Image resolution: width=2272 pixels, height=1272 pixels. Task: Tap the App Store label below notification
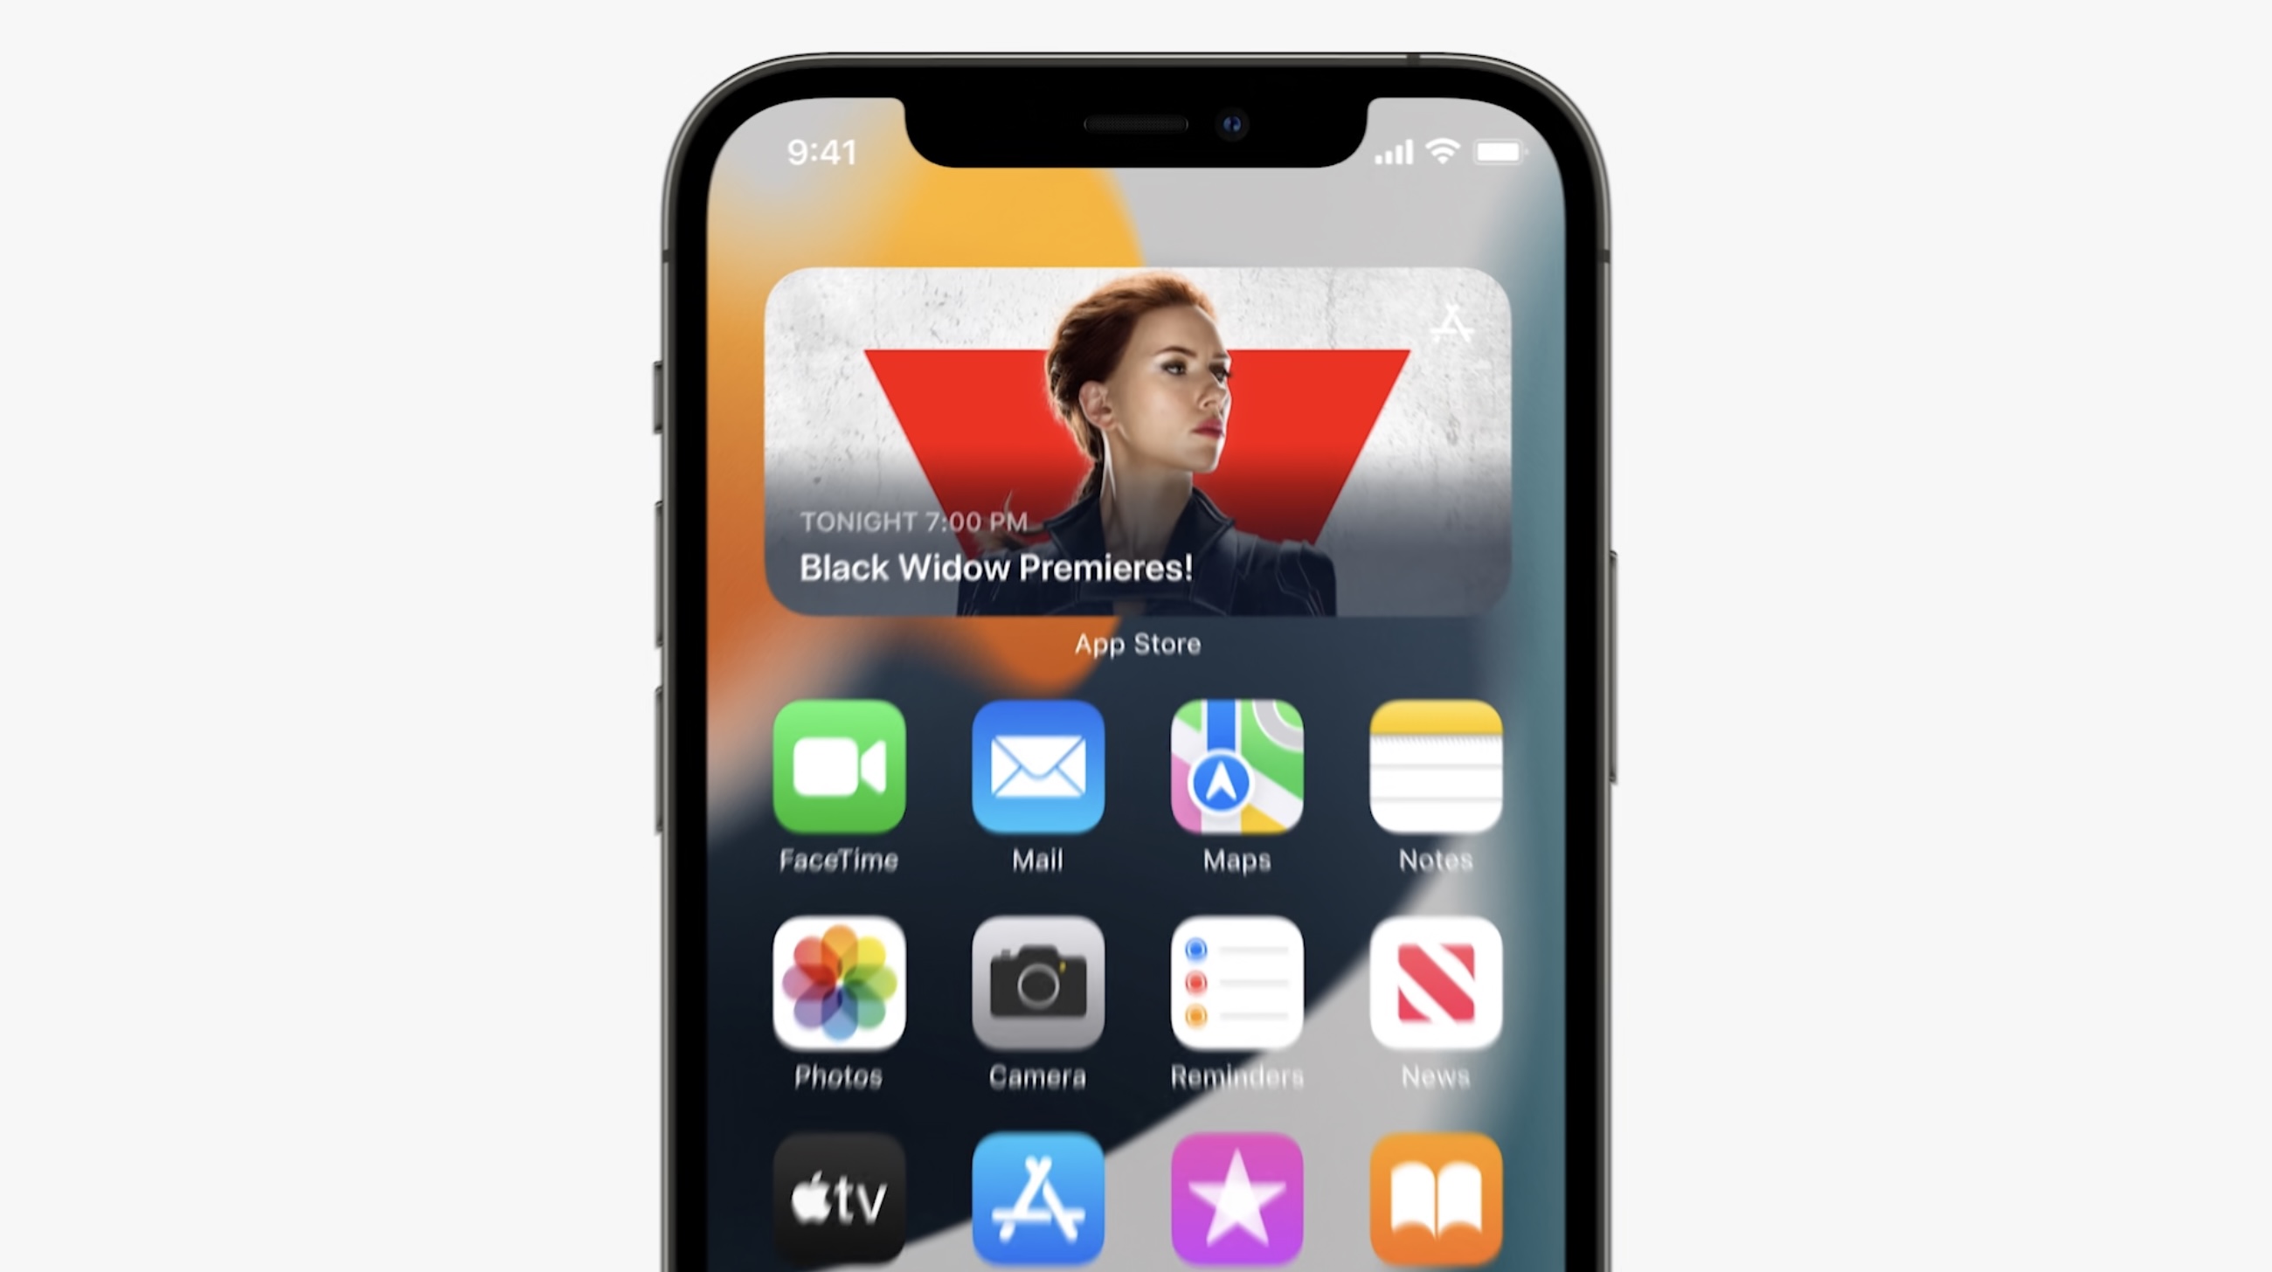[1134, 643]
